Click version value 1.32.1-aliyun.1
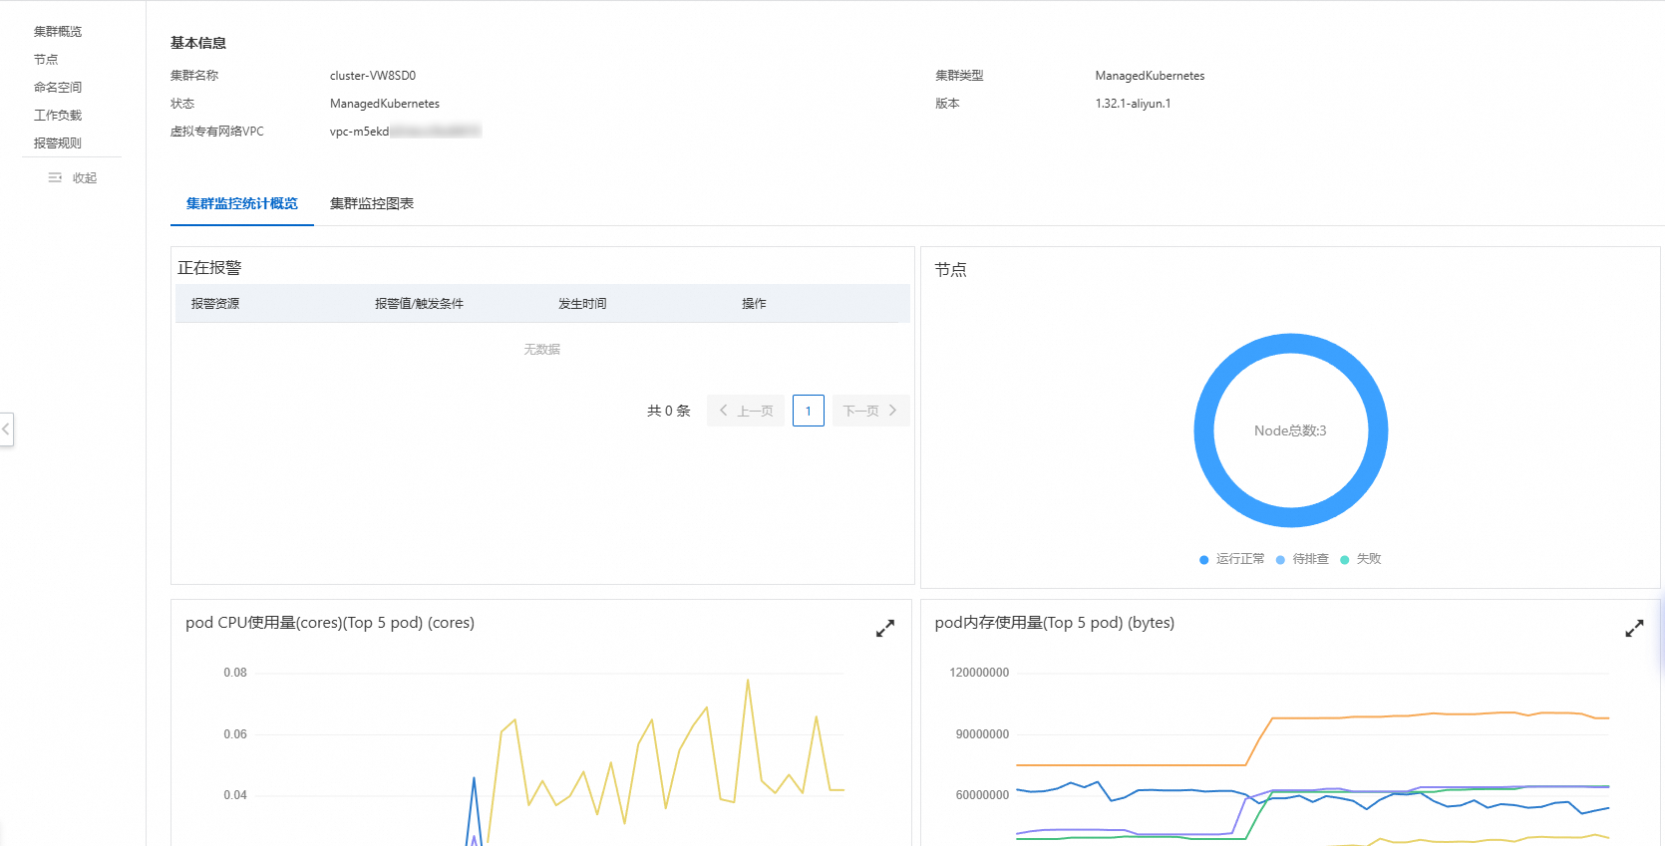The image size is (1665, 846). tap(1133, 104)
